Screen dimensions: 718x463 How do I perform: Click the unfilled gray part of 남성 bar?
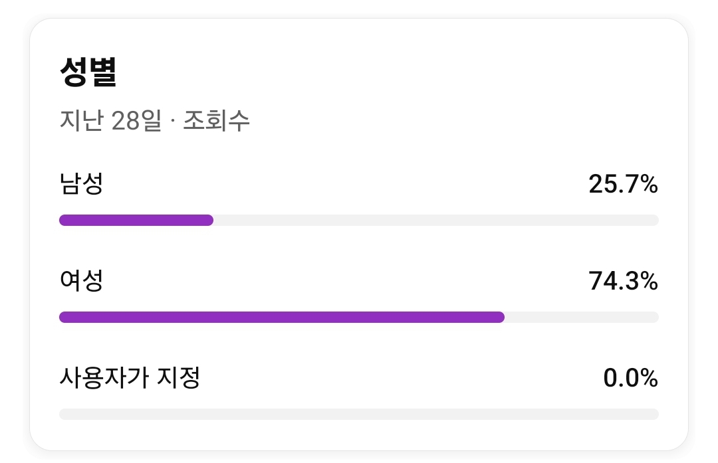tap(435, 221)
